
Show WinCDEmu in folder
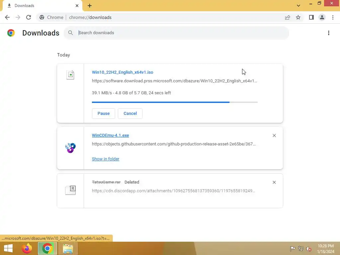[106, 159]
